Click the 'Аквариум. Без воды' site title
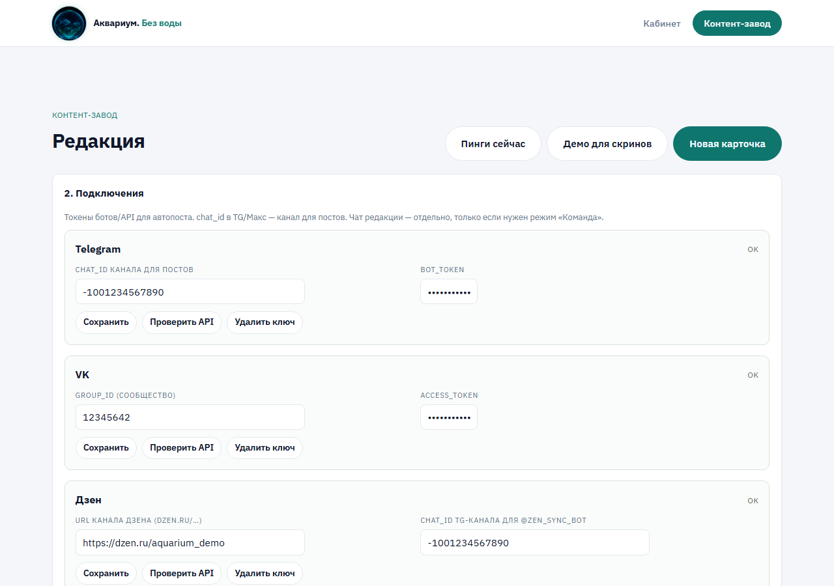Image resolution: width=834 pixels, height=586 pixels. 137,23
